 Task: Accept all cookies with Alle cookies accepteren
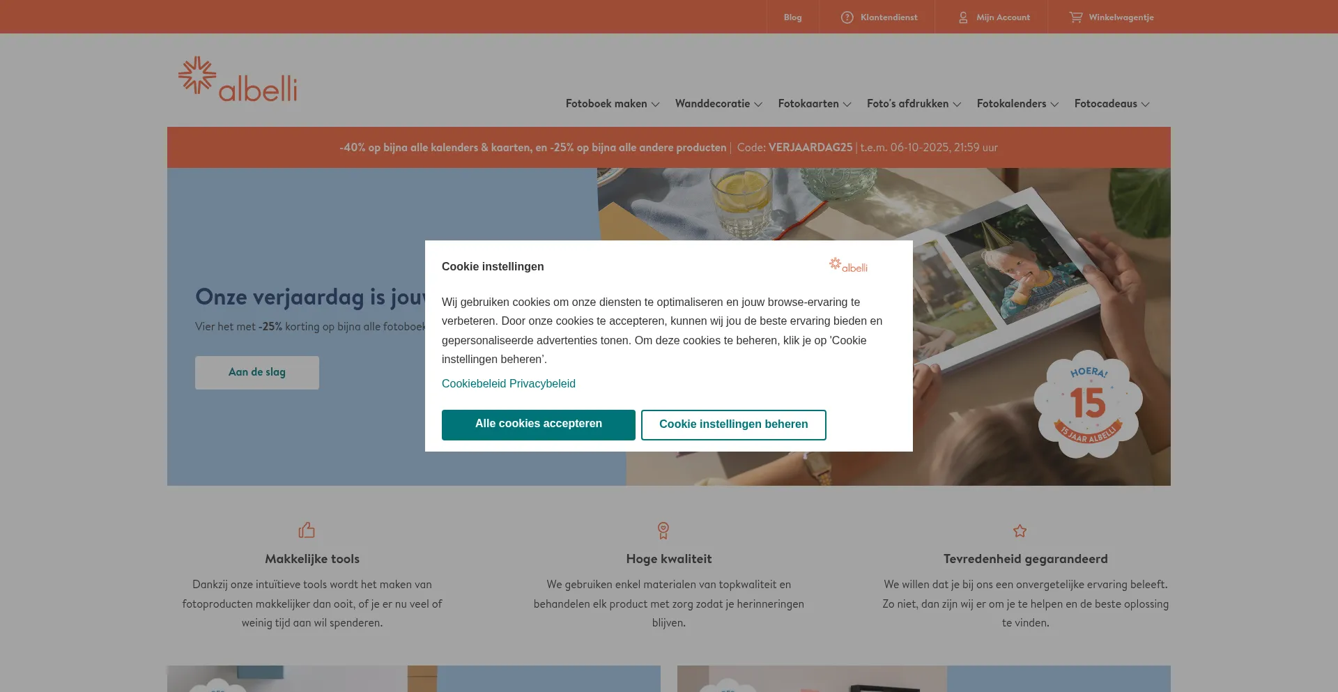tap(539, 425)
